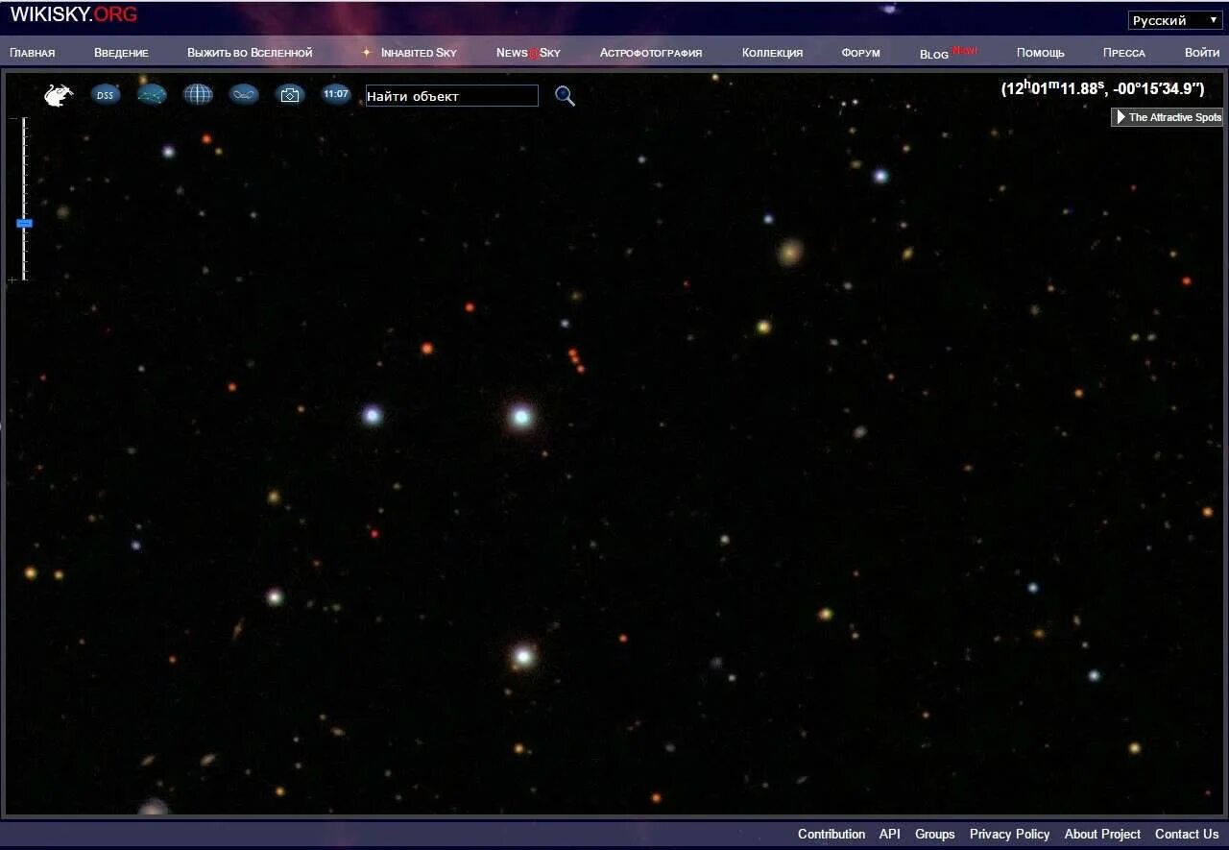Click the blue zoom slider handle
This screenshot has width=1229, height=850.
pyautogui.click(x=24, y=223)
